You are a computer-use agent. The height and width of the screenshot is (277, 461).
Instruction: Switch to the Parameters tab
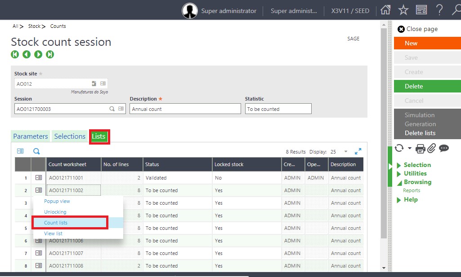click(x=30, y=136)
